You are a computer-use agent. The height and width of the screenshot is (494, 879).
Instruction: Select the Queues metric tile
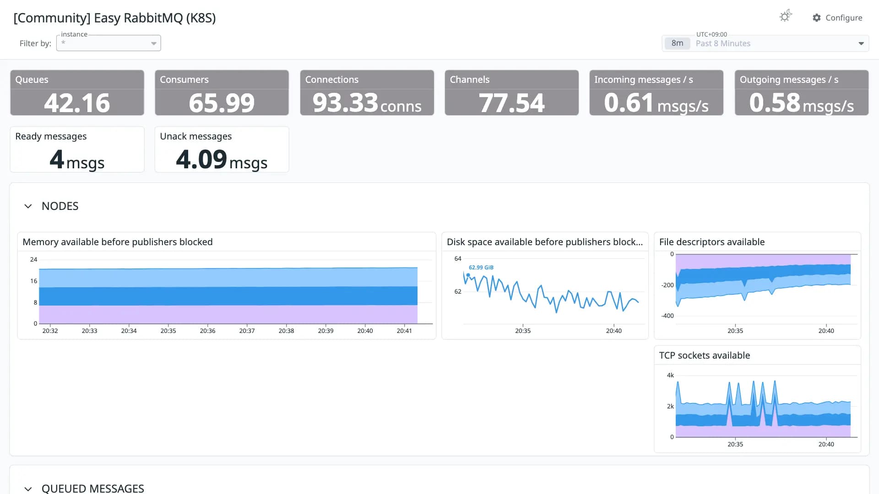77,92
